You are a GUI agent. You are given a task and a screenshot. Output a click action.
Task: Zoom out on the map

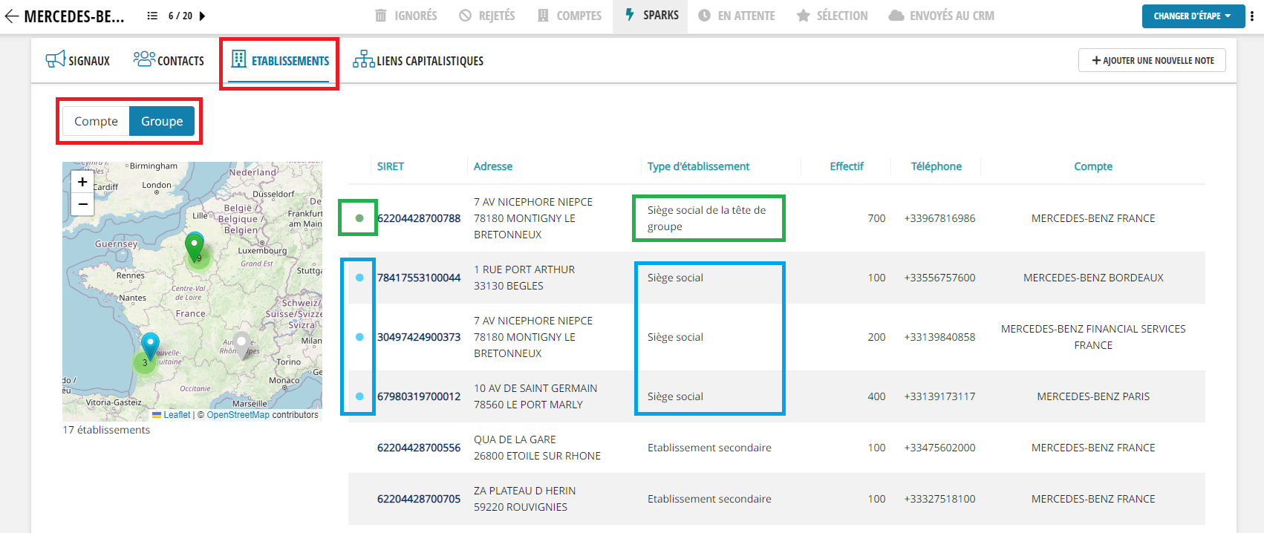point(82,204)
